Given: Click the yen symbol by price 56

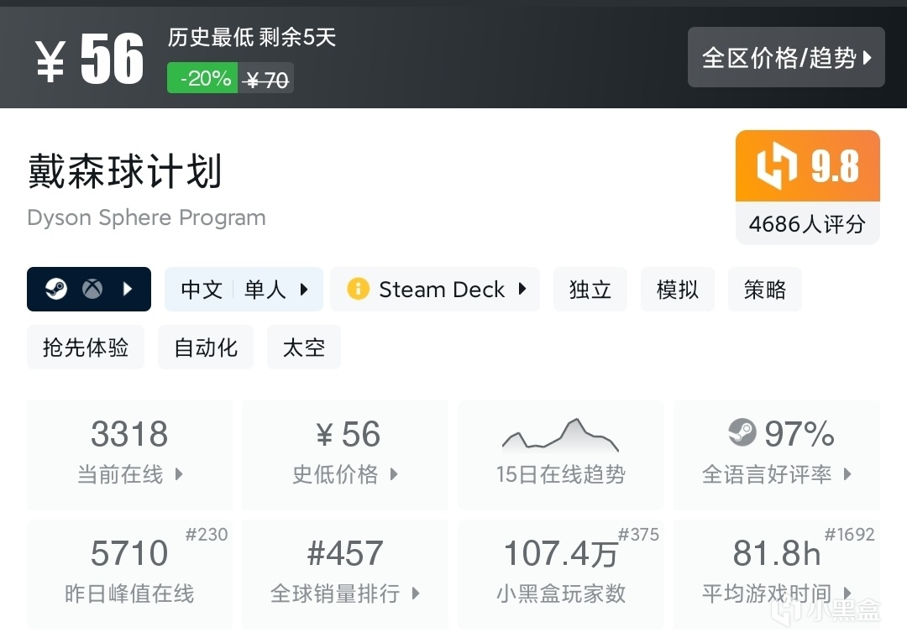Looking at the screenshot, I should 50,60.
